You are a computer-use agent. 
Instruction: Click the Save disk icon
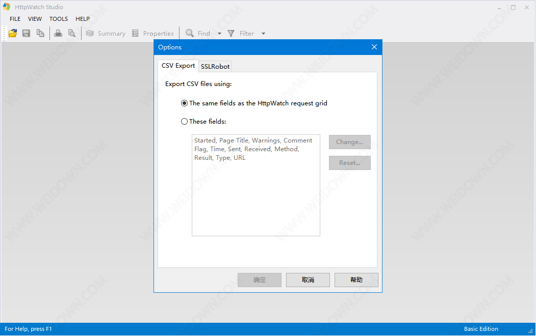click(27, 33)
